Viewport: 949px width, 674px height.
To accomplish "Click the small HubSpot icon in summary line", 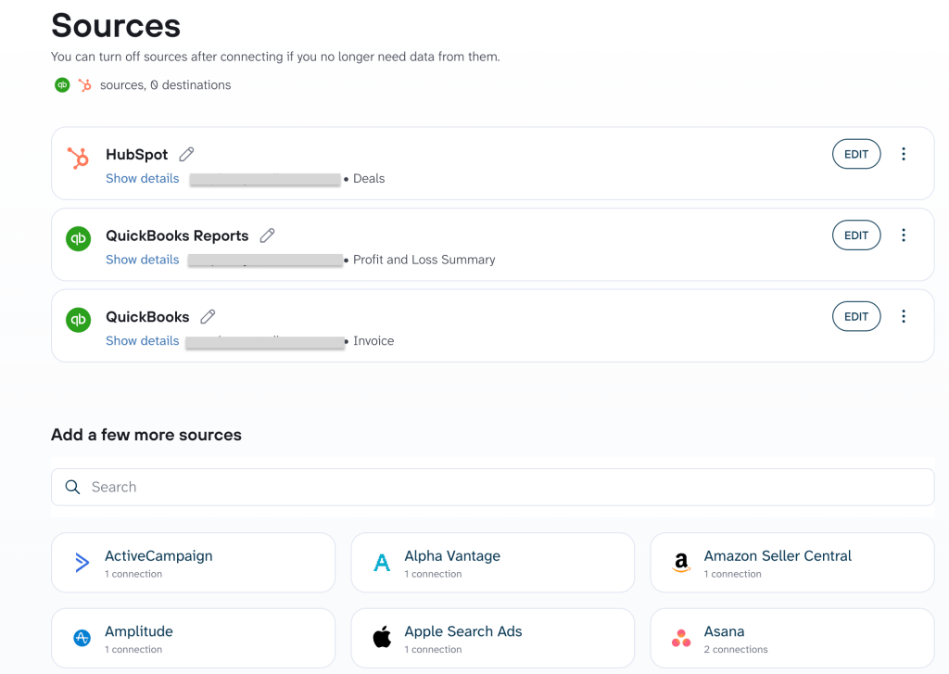I will click(x=85, y=84).
